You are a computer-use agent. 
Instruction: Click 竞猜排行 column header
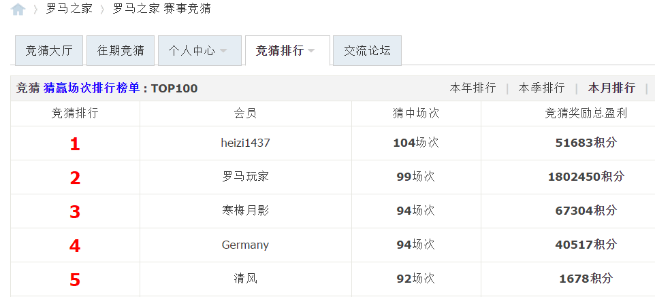pyautogui.click(x=75, y=113)
